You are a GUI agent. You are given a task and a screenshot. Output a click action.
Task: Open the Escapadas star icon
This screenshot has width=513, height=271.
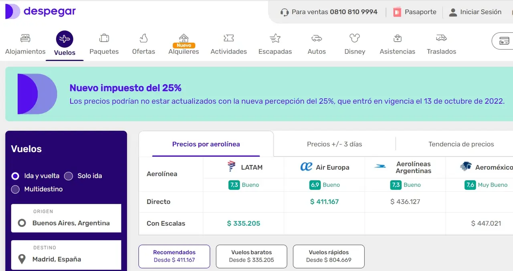[275, 38]
